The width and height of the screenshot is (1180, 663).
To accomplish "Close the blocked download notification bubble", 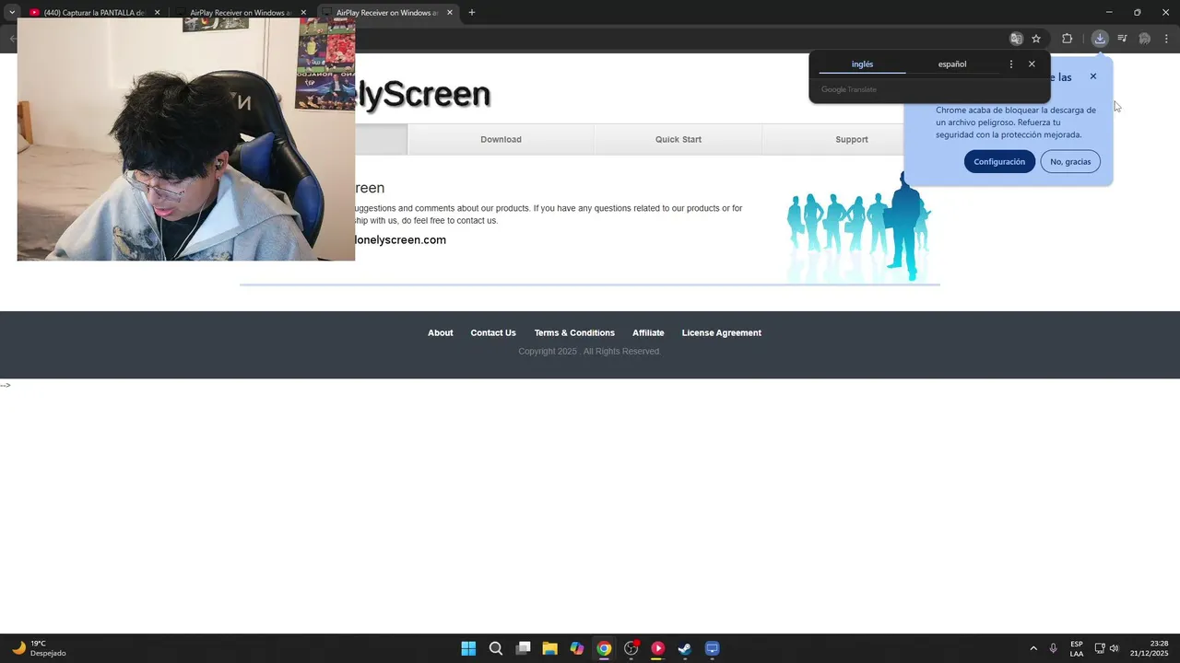I will (x=1093, y=76).
